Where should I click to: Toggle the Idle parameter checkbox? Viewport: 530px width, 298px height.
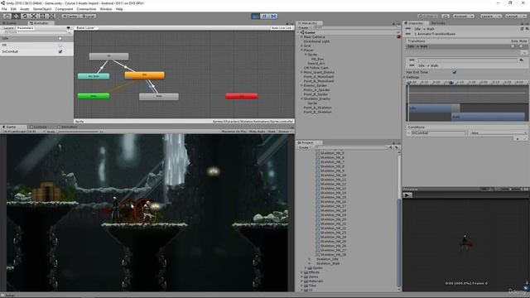pyautogui.click(x=60, y=38)
